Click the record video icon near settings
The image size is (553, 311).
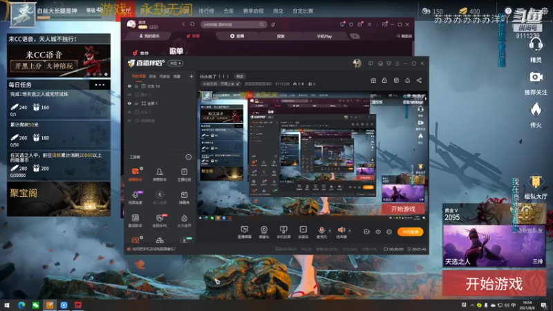(x=367, y=232)
